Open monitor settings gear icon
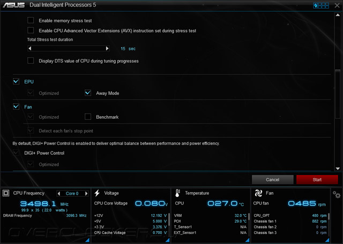The height and width of the screenshot is (244, 343). click(337, 194)
